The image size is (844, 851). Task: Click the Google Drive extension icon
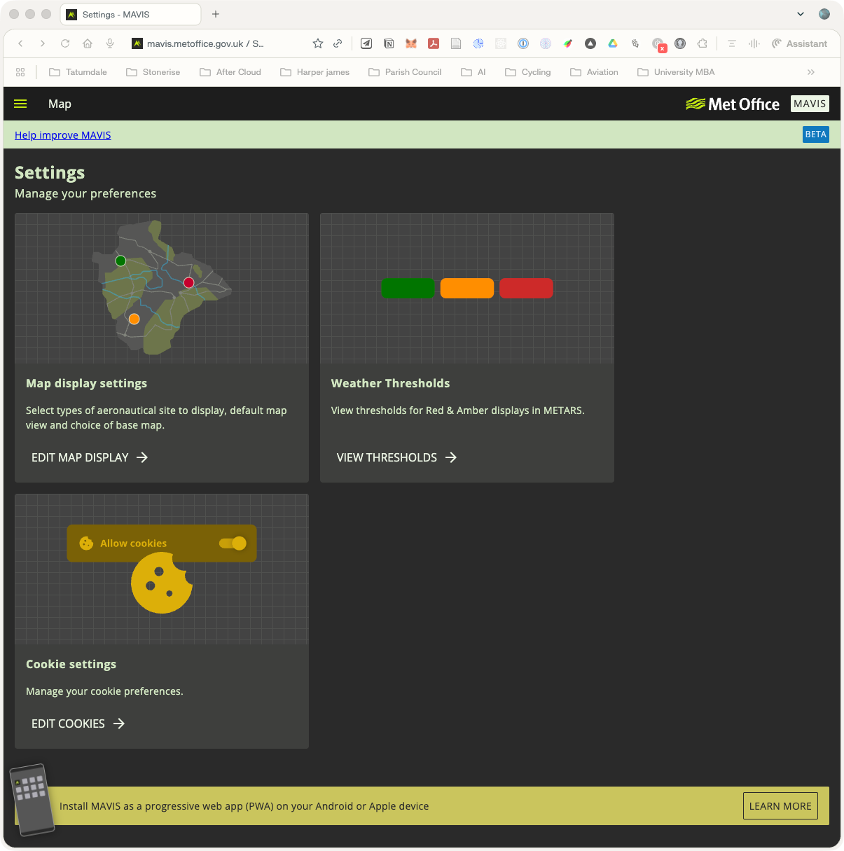point(613,43)
